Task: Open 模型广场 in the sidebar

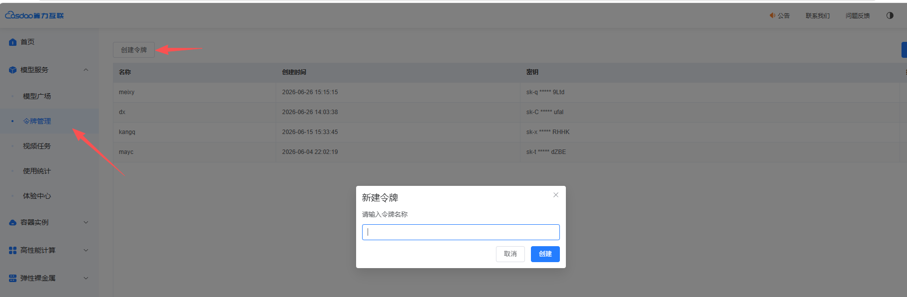Action: pyautogui.click(x=37, y=96)
